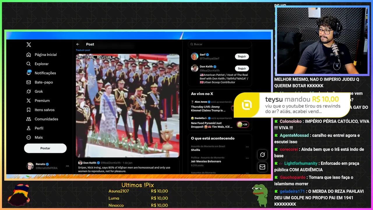Open options dots for Sheilla trend
The width and height of the screenshot is (373, 210).
(247, 147)
